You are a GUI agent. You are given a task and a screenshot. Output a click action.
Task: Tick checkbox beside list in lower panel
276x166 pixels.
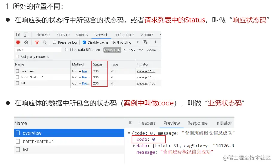point(18,150)
